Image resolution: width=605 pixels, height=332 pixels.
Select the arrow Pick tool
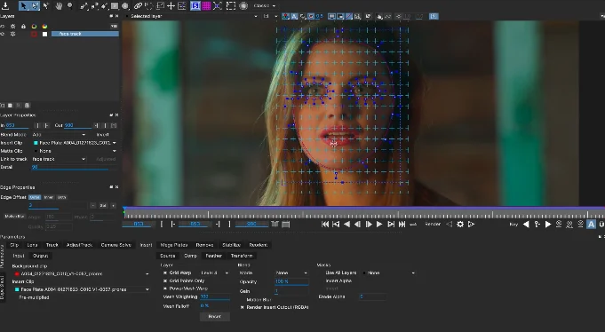click(24, 5)
